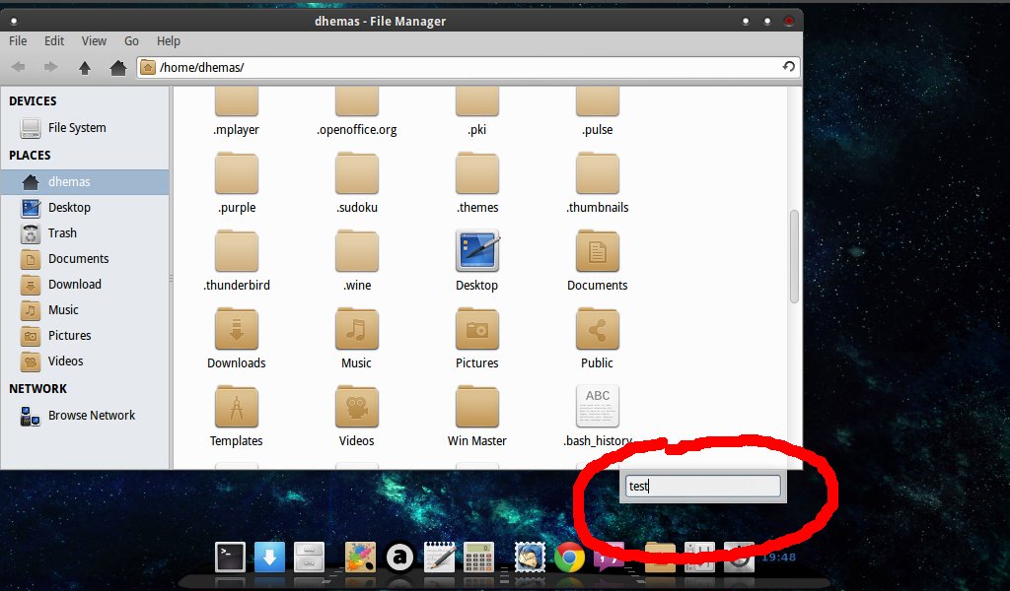Click the vertical scrollbar in file view
Screen dimensions: 1010x591
point(794,256)
